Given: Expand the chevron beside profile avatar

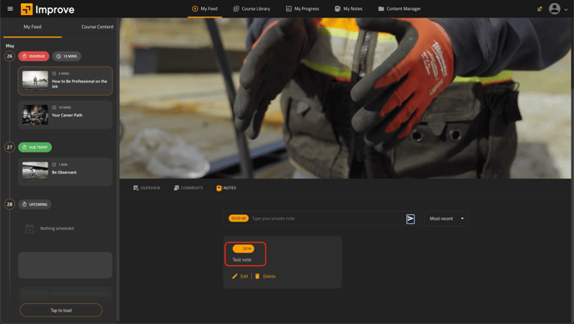Looking at the screenshot, I should 566,9.
